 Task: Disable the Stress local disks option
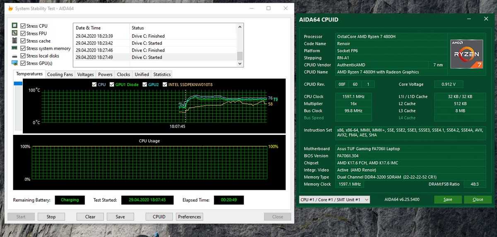point(23,56)
